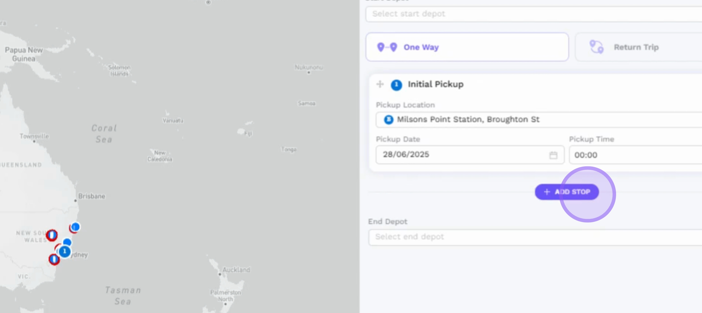Click the southernmost red map marker
This screenshot has width=702, height=313.
(54, 259)
